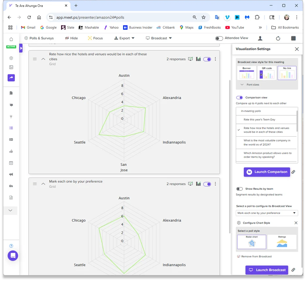This screenshot has height=281, width=306.
Task: Open the Broadcast dropdown menu
Action: point(159,38)
